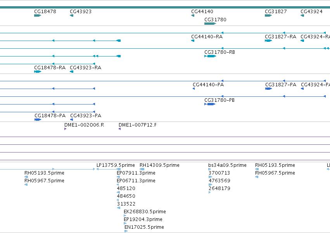Click the EN17025.5prime label

144,227
